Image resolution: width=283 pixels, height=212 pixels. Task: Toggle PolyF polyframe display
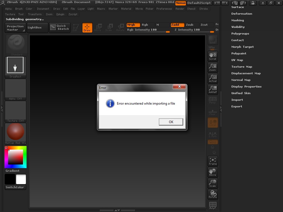tap(213, 205)
